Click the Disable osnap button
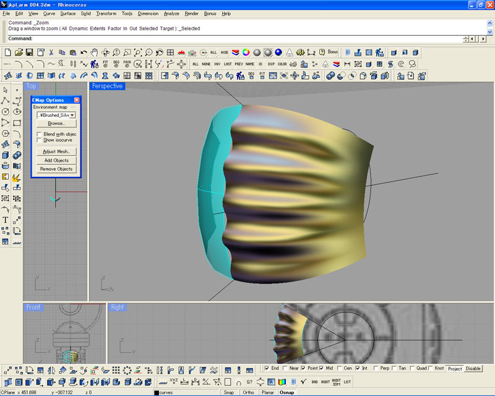The image size is (495, 396). (473, 369)
